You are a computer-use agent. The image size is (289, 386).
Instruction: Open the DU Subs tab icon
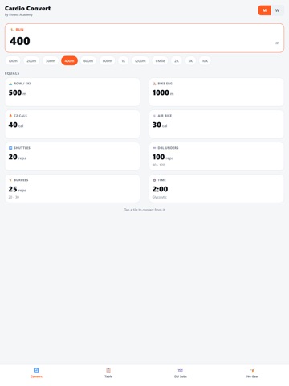click(181, 370)
